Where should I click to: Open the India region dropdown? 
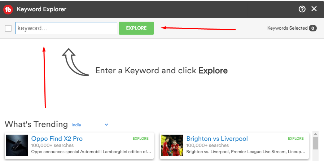coord(90,125)
